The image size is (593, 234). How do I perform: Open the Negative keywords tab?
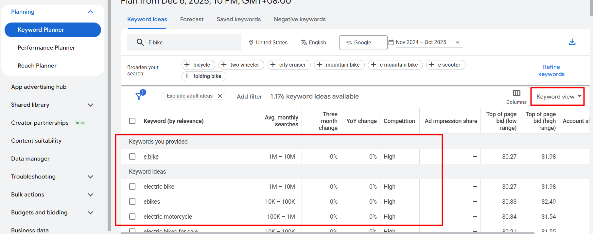tap(300, 20)
